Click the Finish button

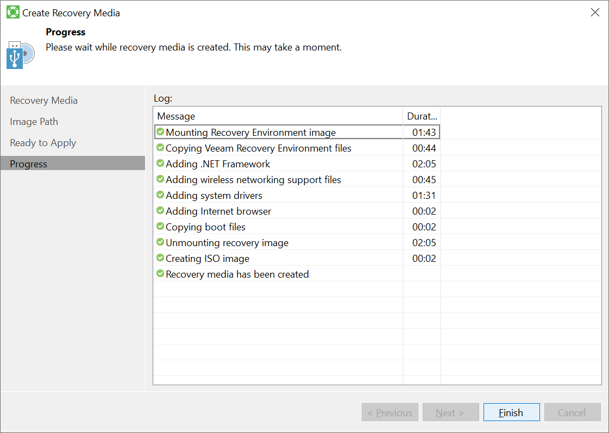click(512, 412)
